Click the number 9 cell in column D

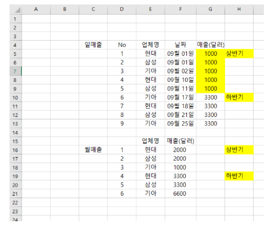pyautogui.click(x=122, y=124)
